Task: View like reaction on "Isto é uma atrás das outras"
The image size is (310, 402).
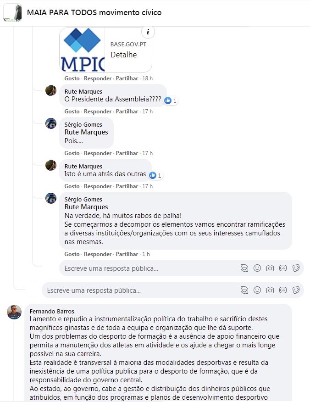Action: (x=156, y=175)
